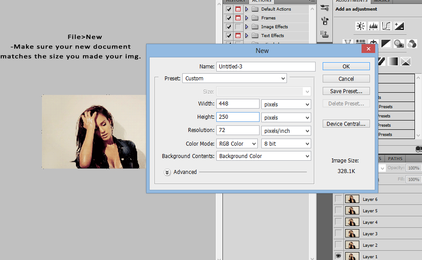Viewport: 422px width, 260px height.
Task: Add a Channel Mixer adjustment
Action: (412, 44)
